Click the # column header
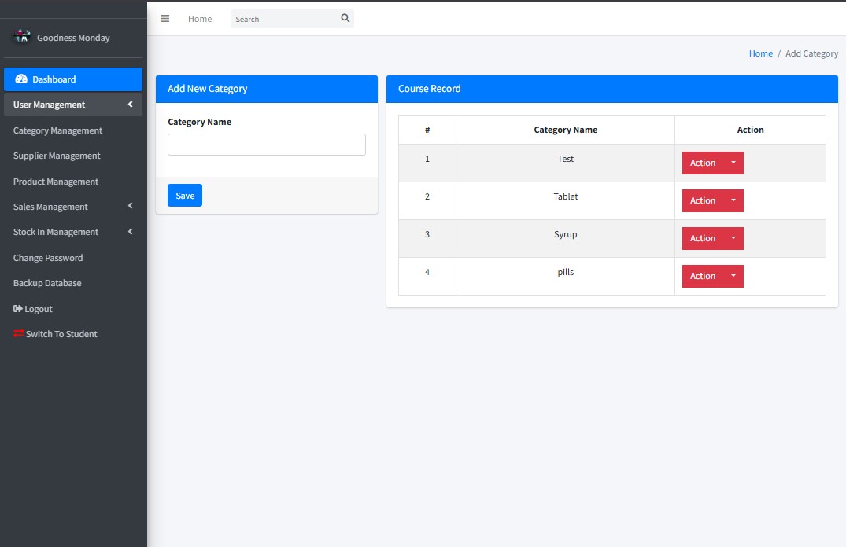This screenshot has width=846, height=547. [x=427, y=130]
